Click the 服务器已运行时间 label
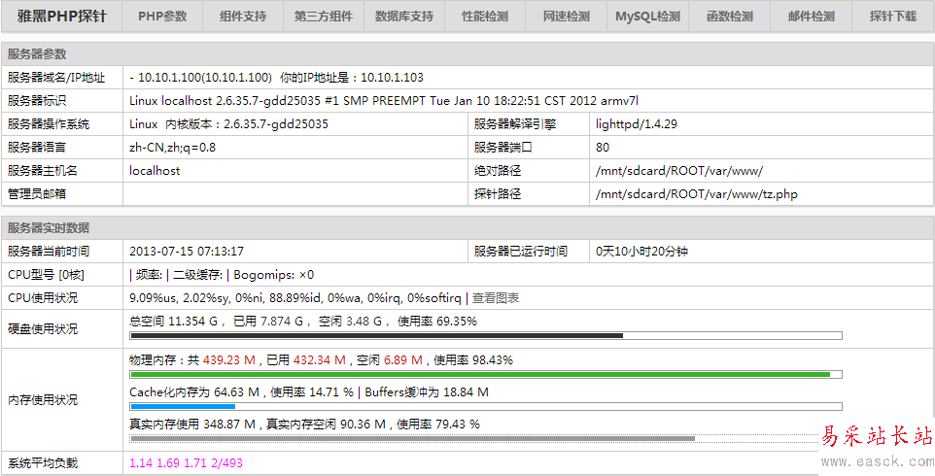Viewport: 935px width, 476px height. [x=521, y=252]
